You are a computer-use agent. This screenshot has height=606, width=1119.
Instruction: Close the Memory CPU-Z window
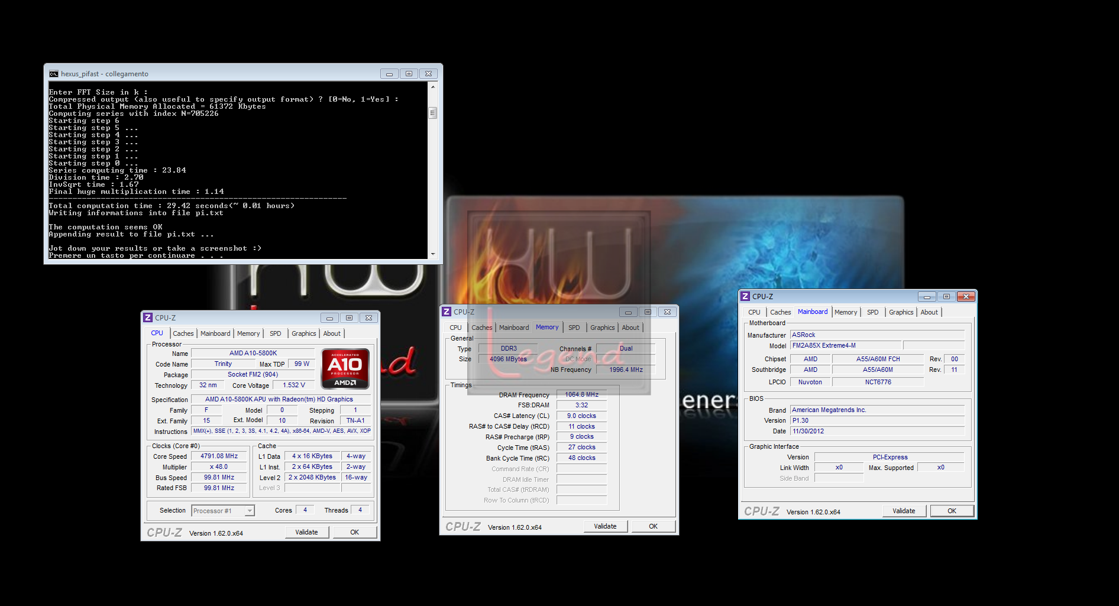pyautogui.click(x=667, y=312)
